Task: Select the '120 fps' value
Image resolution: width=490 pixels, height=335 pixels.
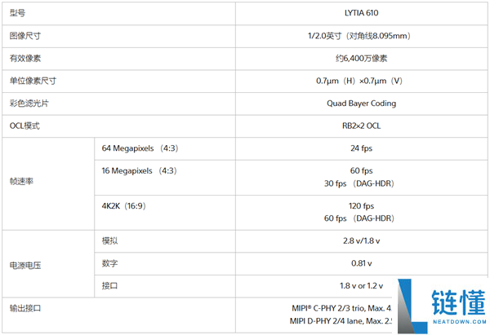Action: (361, 206)
